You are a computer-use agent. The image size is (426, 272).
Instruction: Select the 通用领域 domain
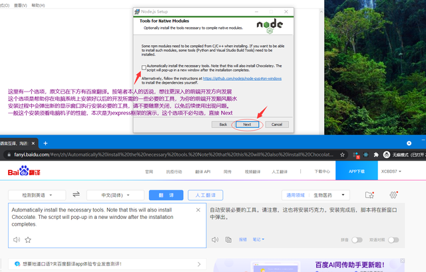(296, 195)
